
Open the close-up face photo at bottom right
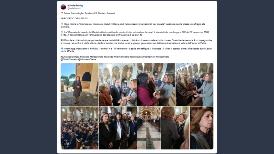202,128
